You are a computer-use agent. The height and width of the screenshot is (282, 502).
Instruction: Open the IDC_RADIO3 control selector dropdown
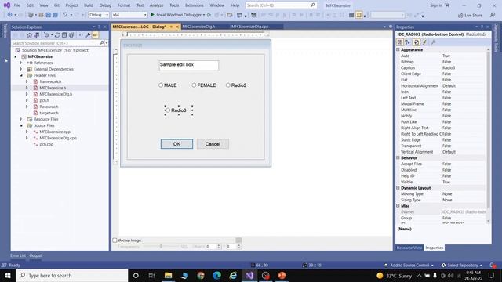[489, 34]
